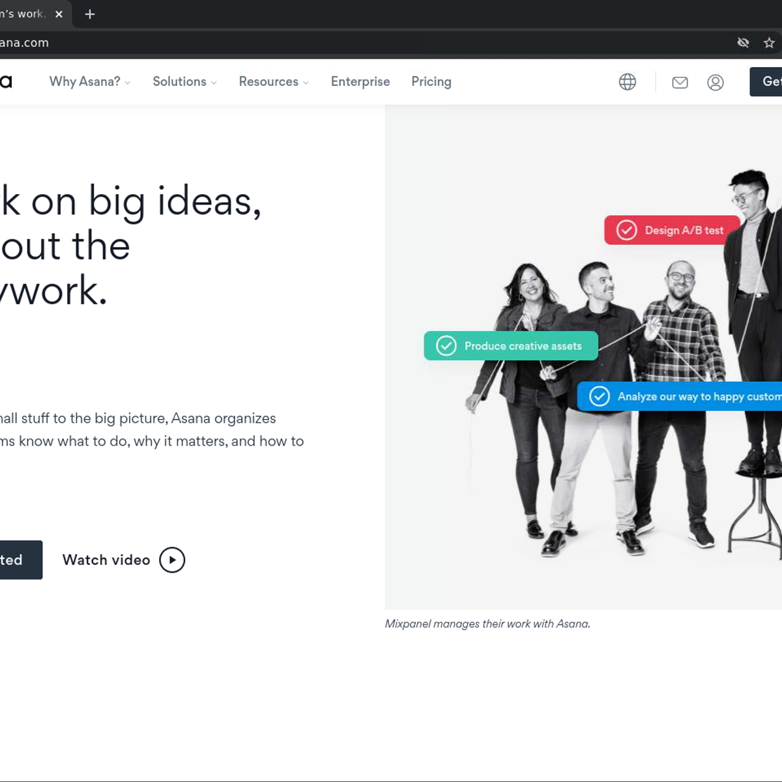Open a new browser tab
This screenshot has width=782, height=782.
pyautogui.click(x=90, y=14)
